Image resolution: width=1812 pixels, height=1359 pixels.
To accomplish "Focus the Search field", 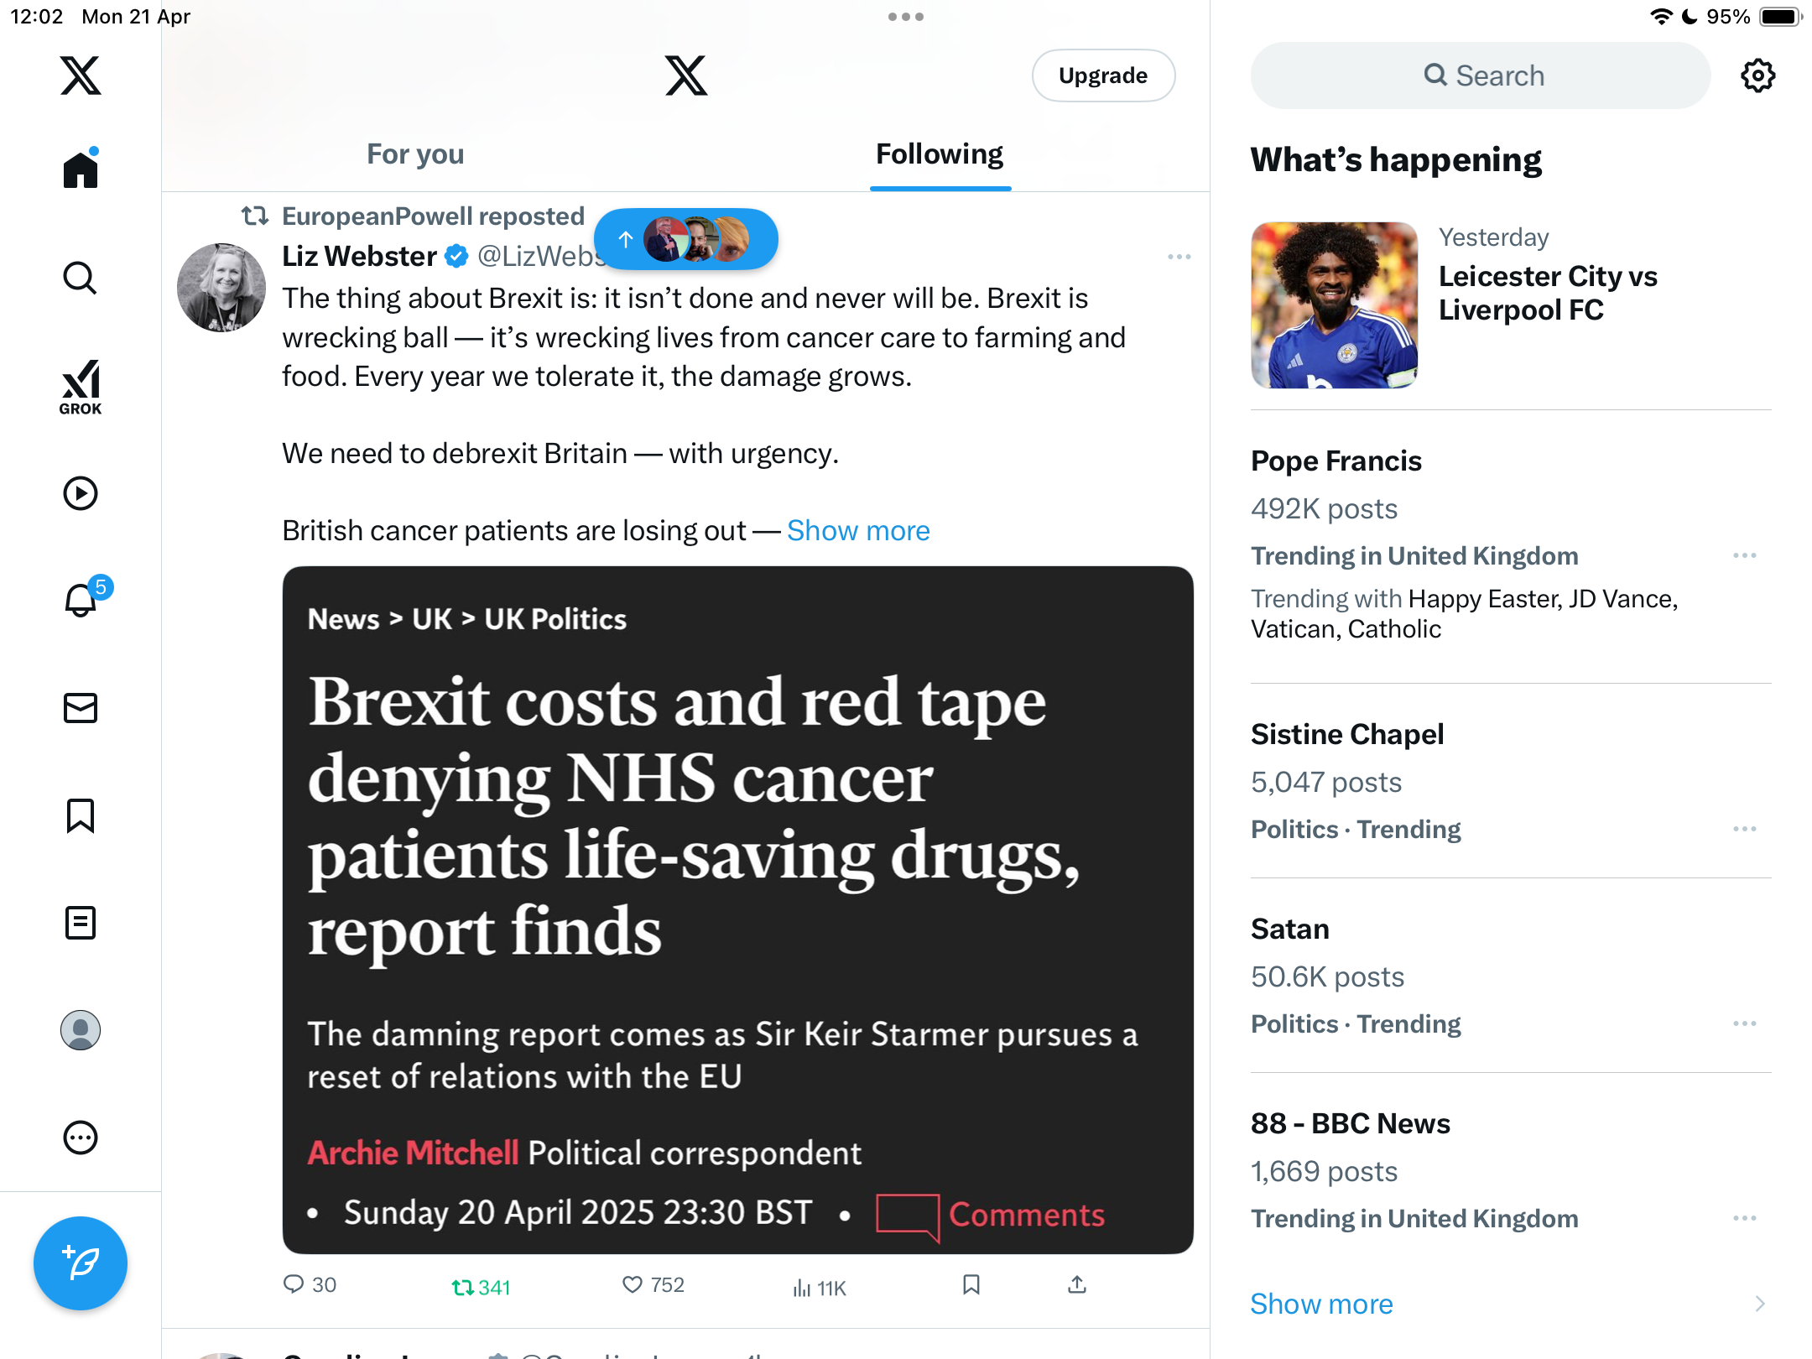I will click(x=1481, y=75).
